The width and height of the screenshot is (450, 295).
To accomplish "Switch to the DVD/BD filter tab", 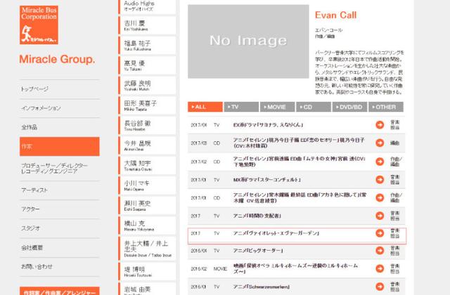I will point(349,107).
